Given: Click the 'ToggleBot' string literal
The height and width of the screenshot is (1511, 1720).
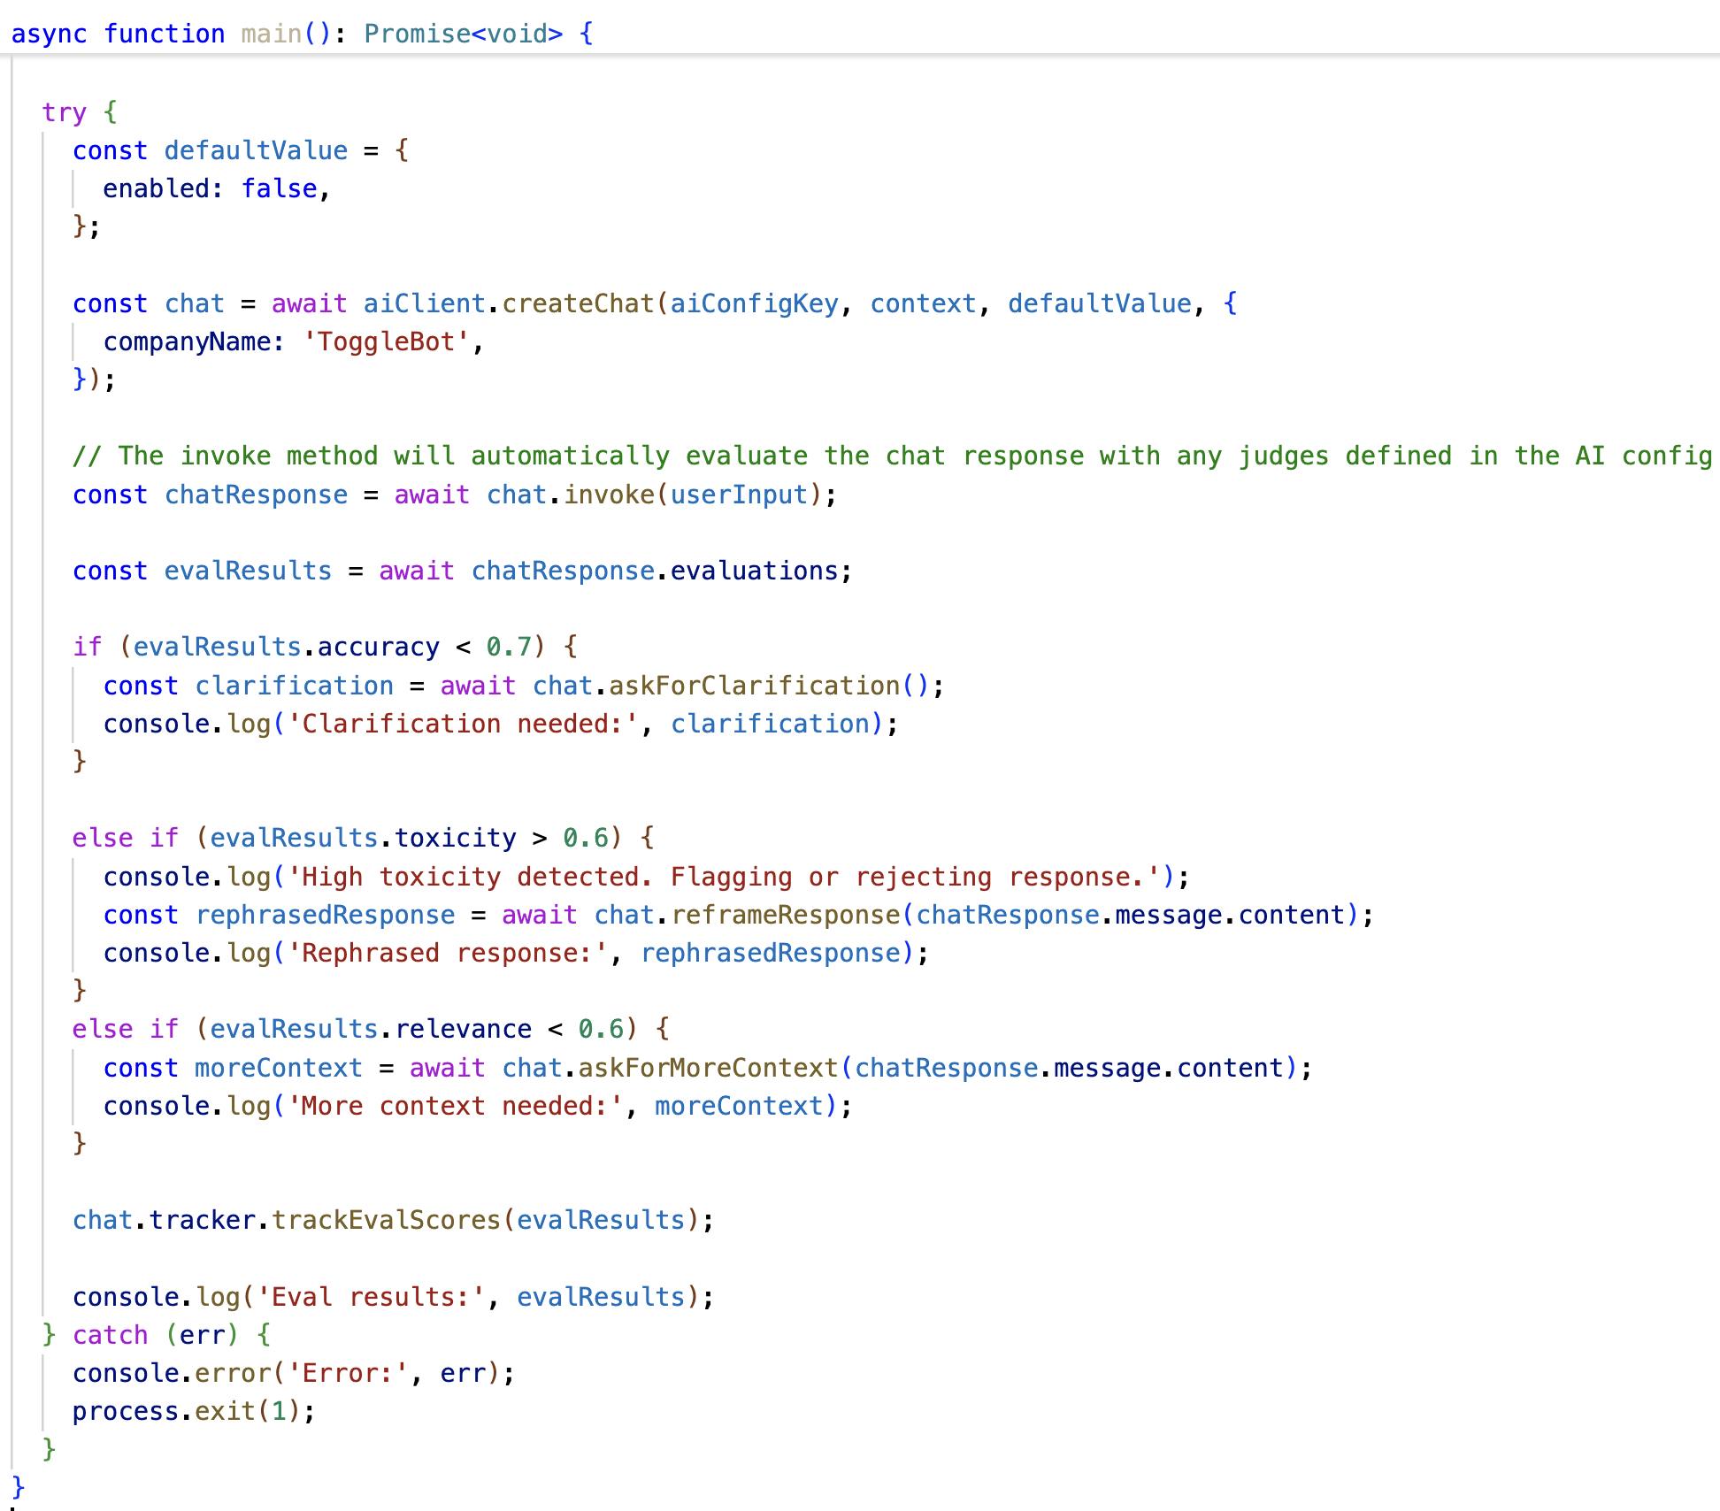Looking at the screenshot, I should coord(386,341).
